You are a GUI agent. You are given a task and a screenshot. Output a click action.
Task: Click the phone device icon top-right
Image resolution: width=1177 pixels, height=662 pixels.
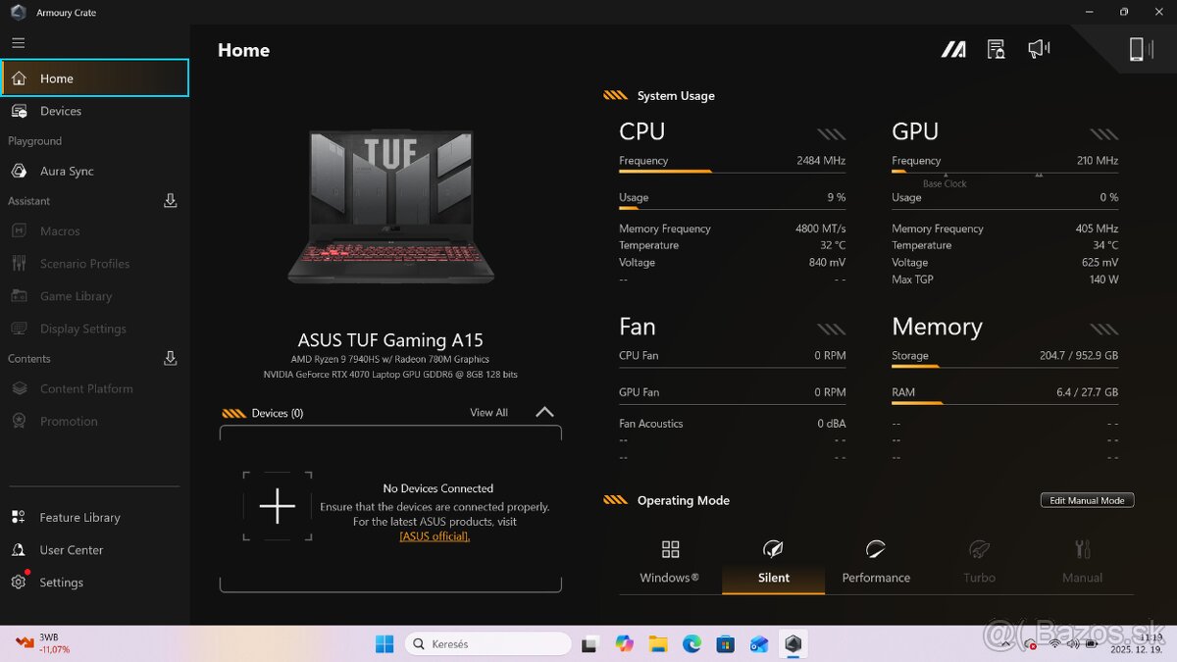[1138, 49]
